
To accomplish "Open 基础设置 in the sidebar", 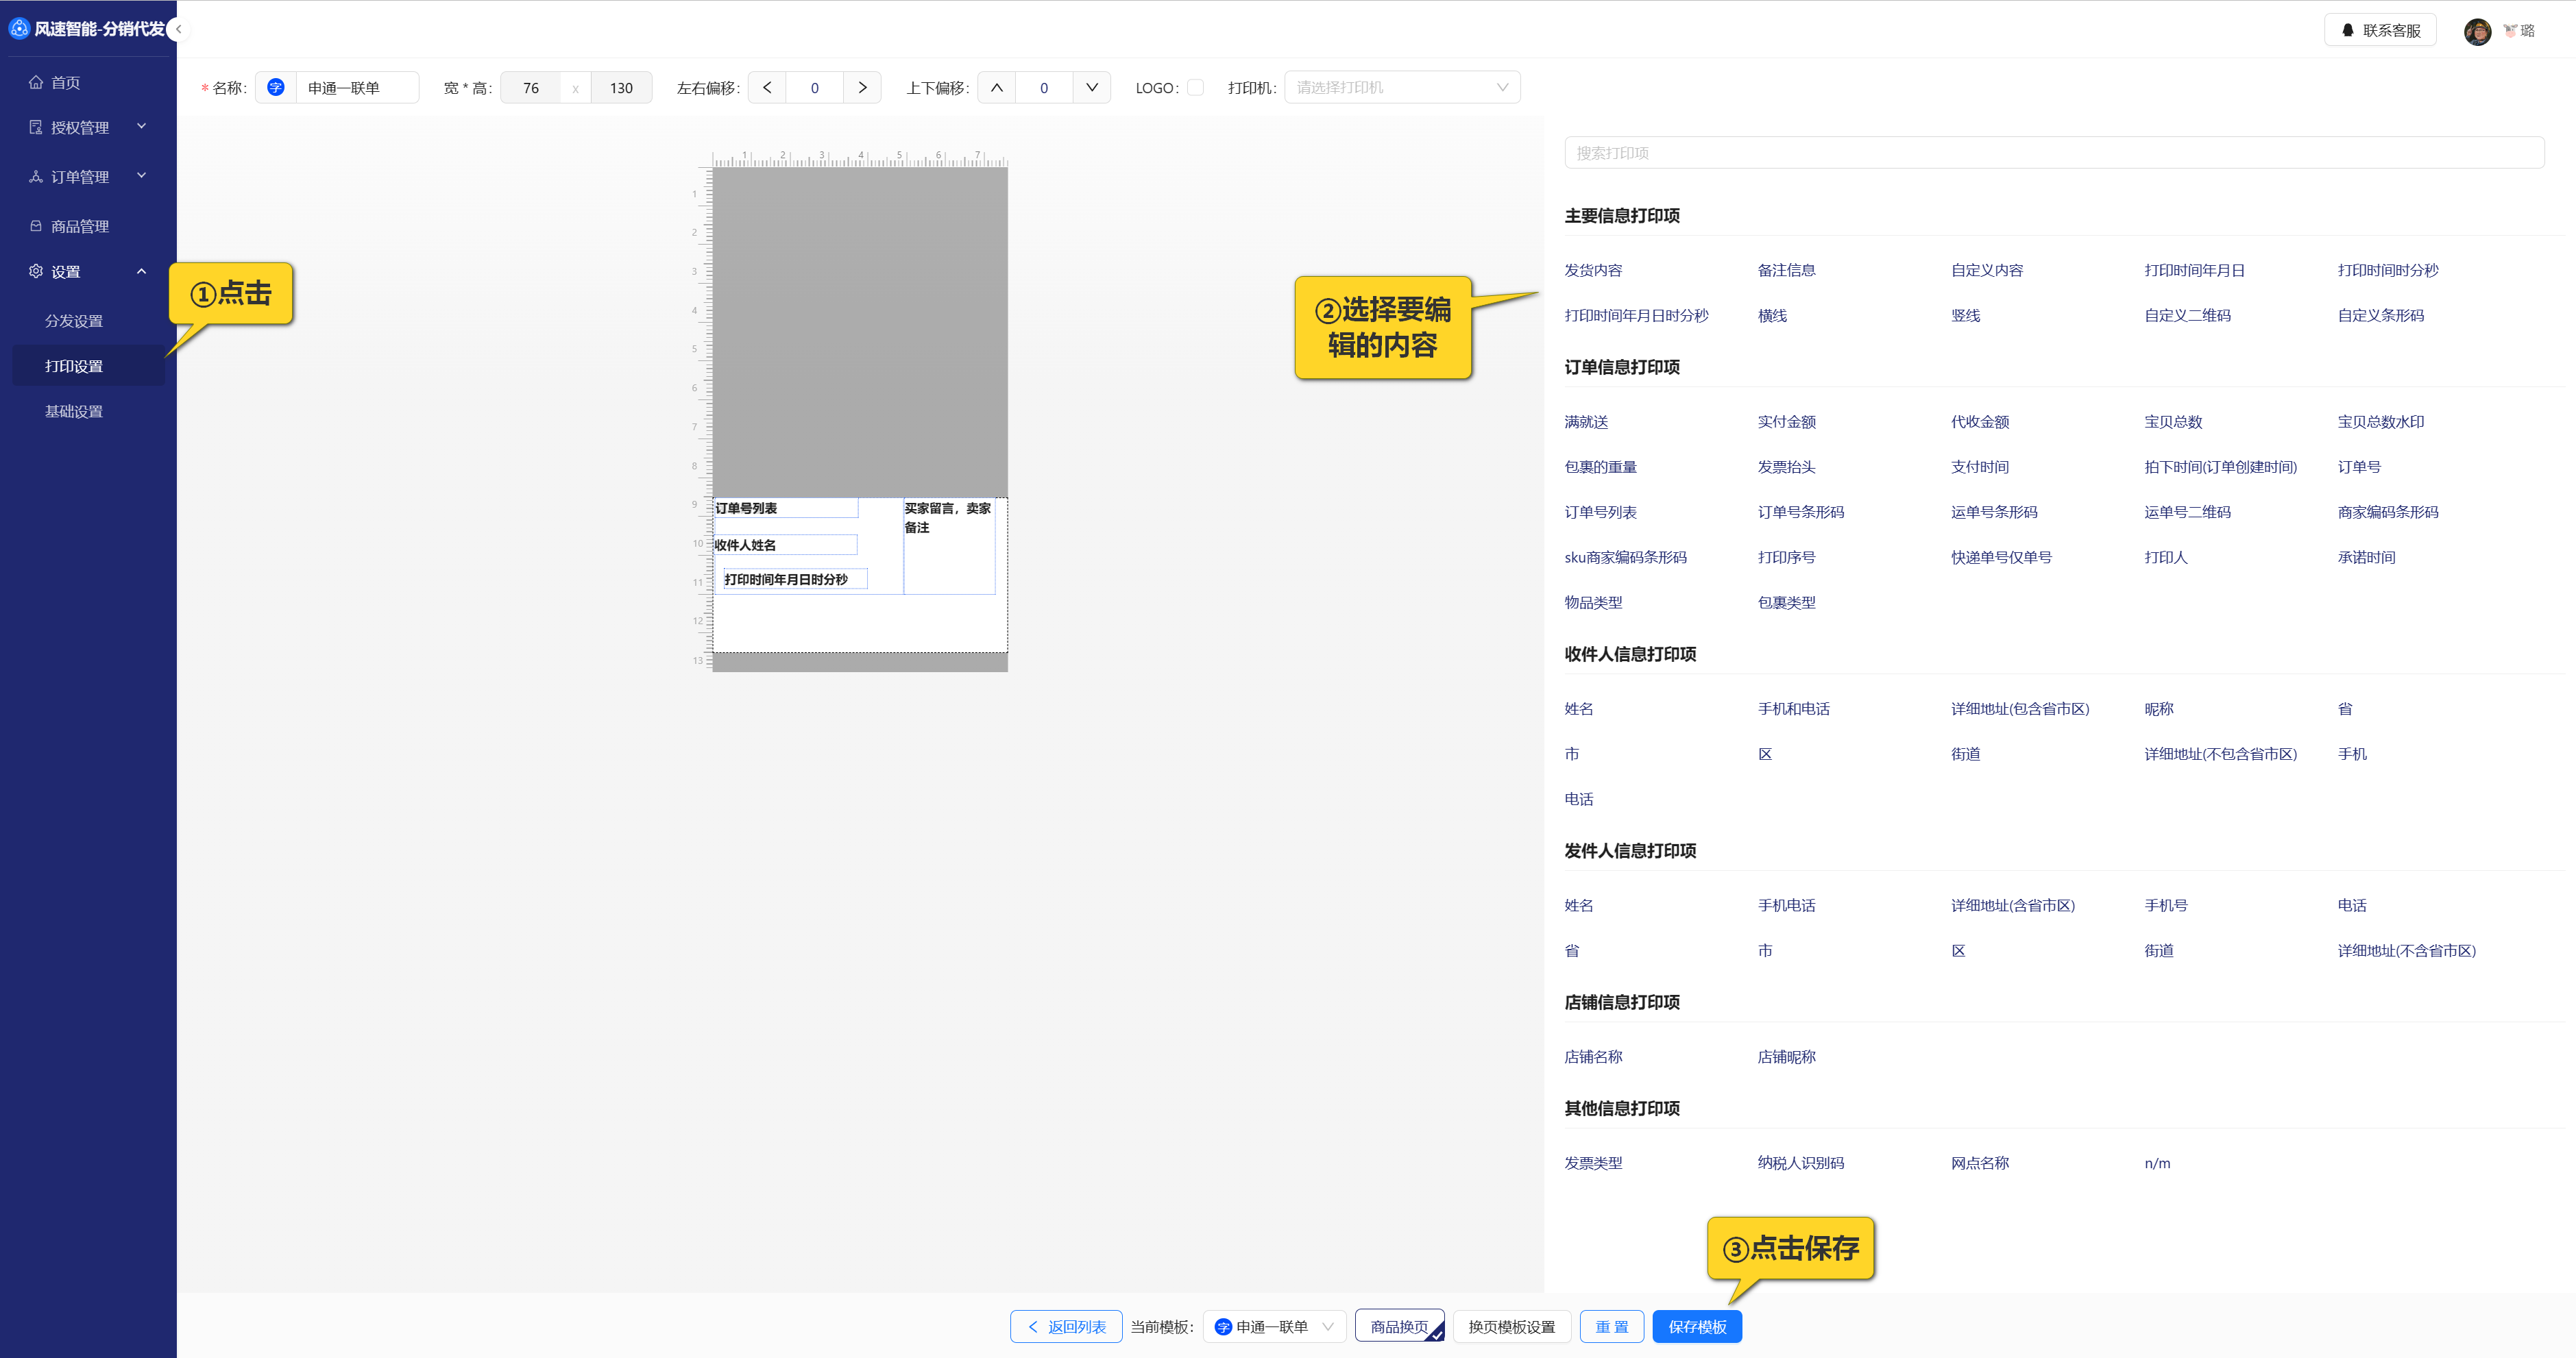I will [x=74, y=412].
